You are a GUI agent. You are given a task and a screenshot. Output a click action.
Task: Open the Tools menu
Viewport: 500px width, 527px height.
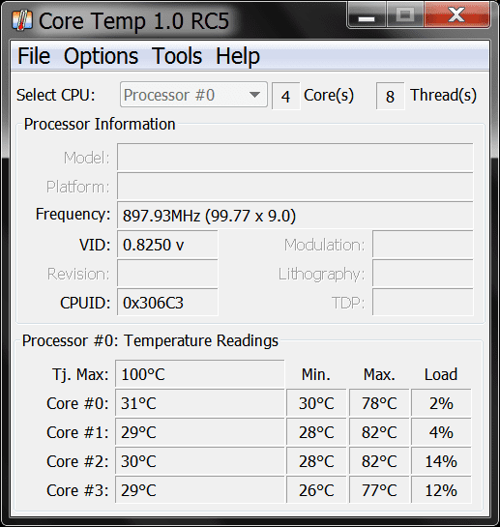(x=177, y=56)
